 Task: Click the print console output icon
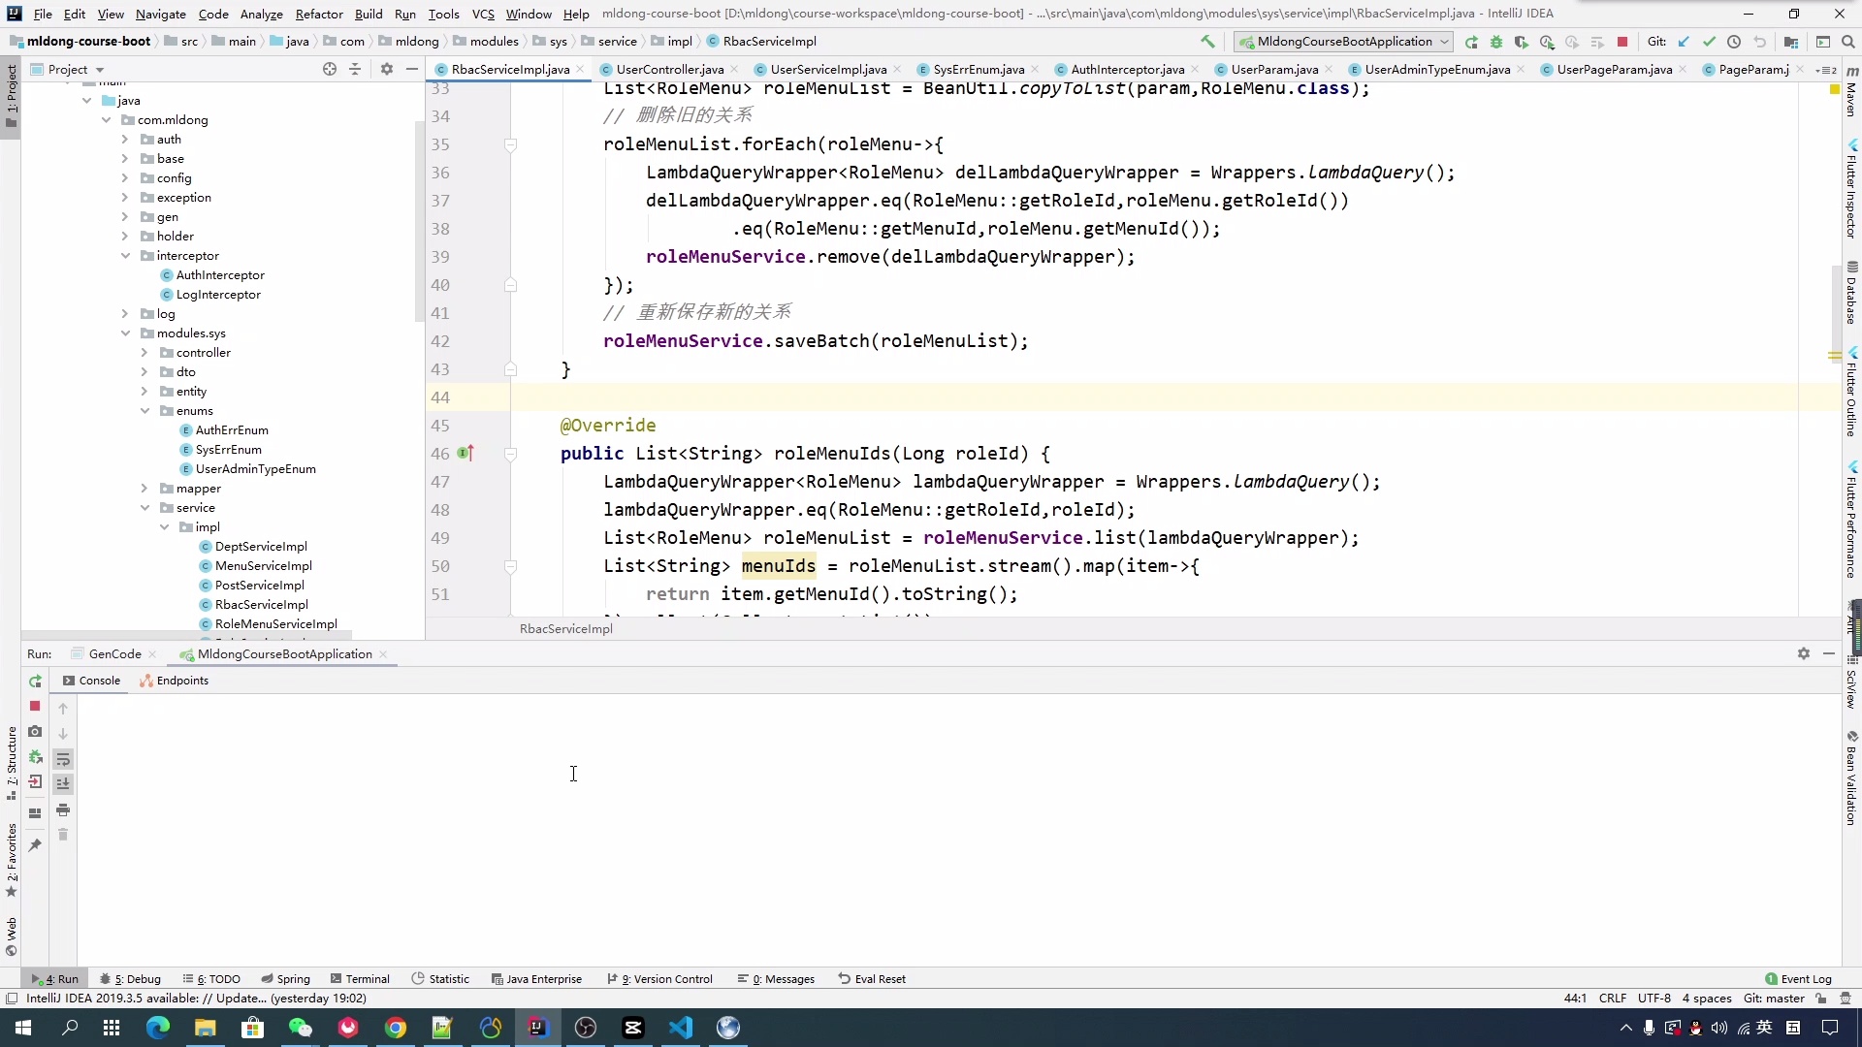[x=63, y=809]
